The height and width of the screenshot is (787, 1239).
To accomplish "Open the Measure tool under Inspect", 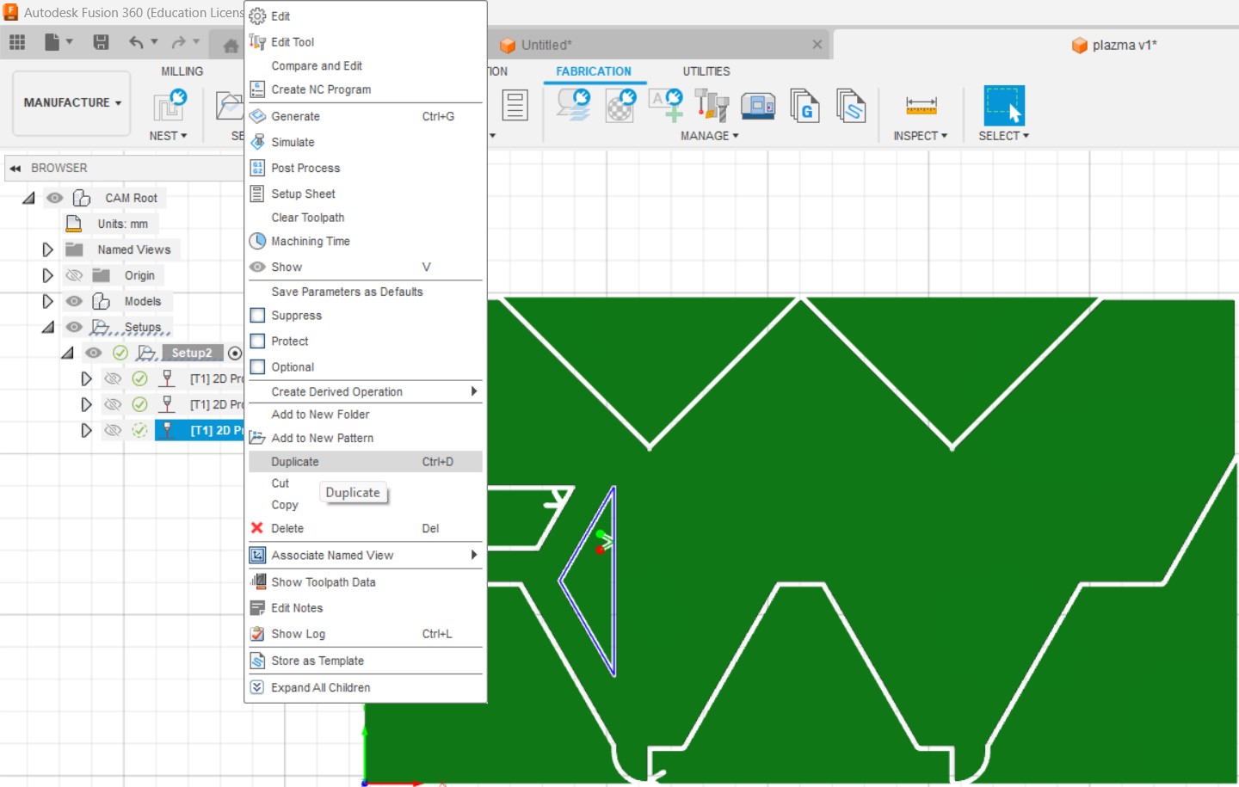I will (x=920, y=107).
